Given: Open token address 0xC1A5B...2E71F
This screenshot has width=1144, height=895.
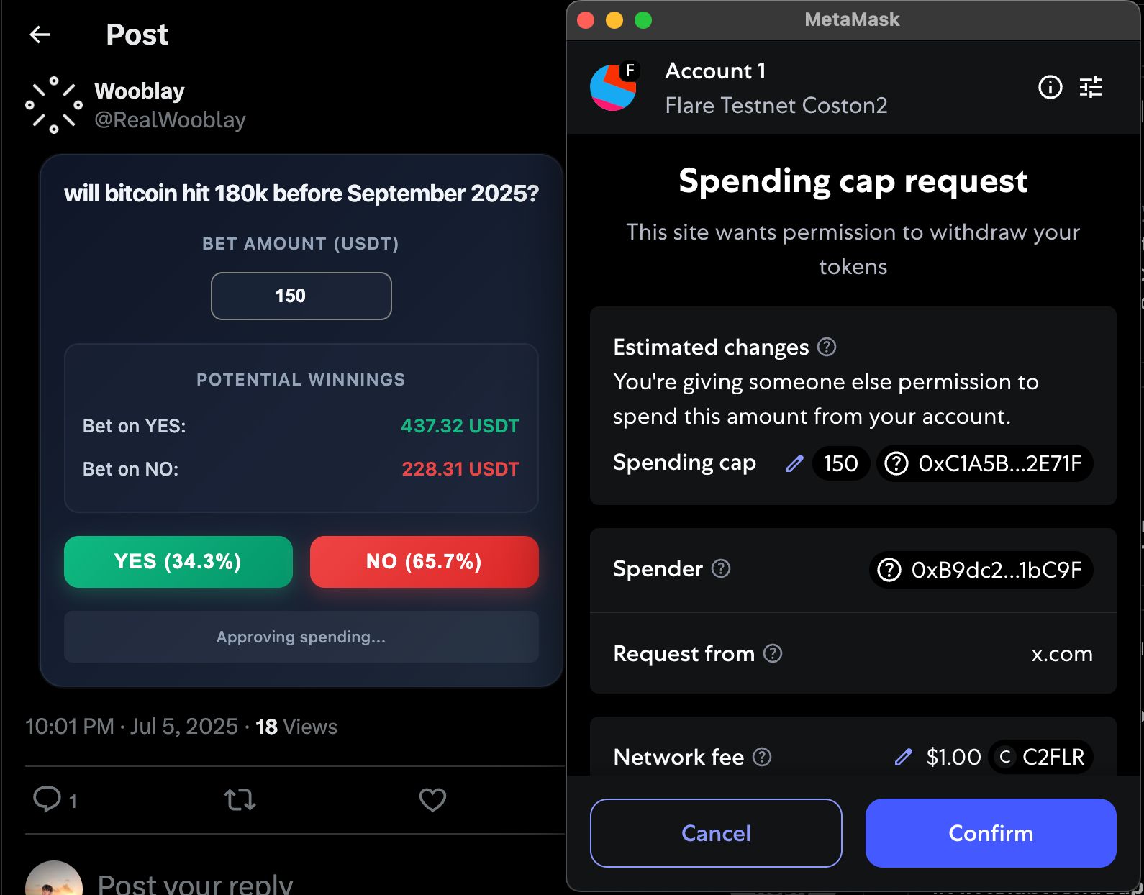Looking at the screenshot, I should (x=985, y=463).
